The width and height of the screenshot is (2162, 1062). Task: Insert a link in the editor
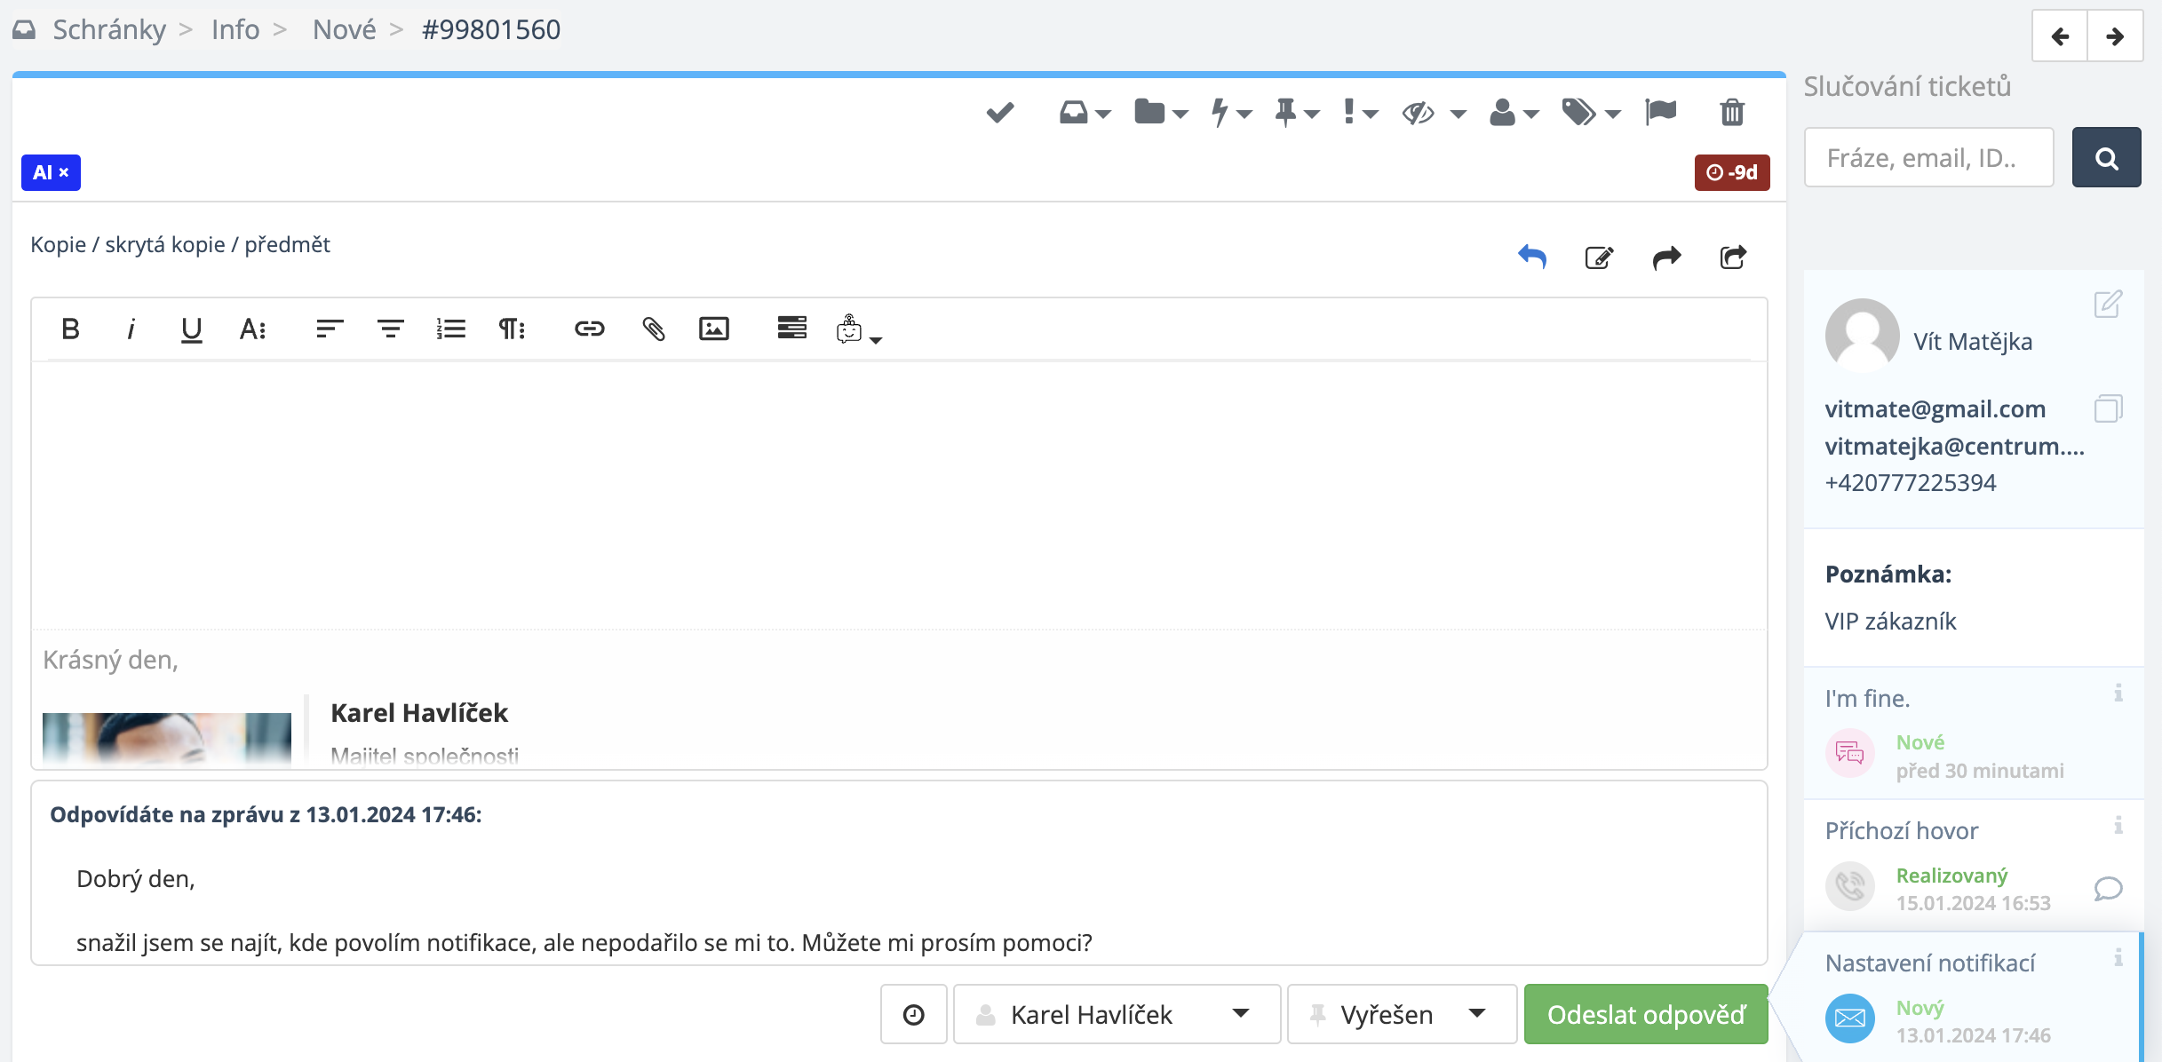coord(589,329)
